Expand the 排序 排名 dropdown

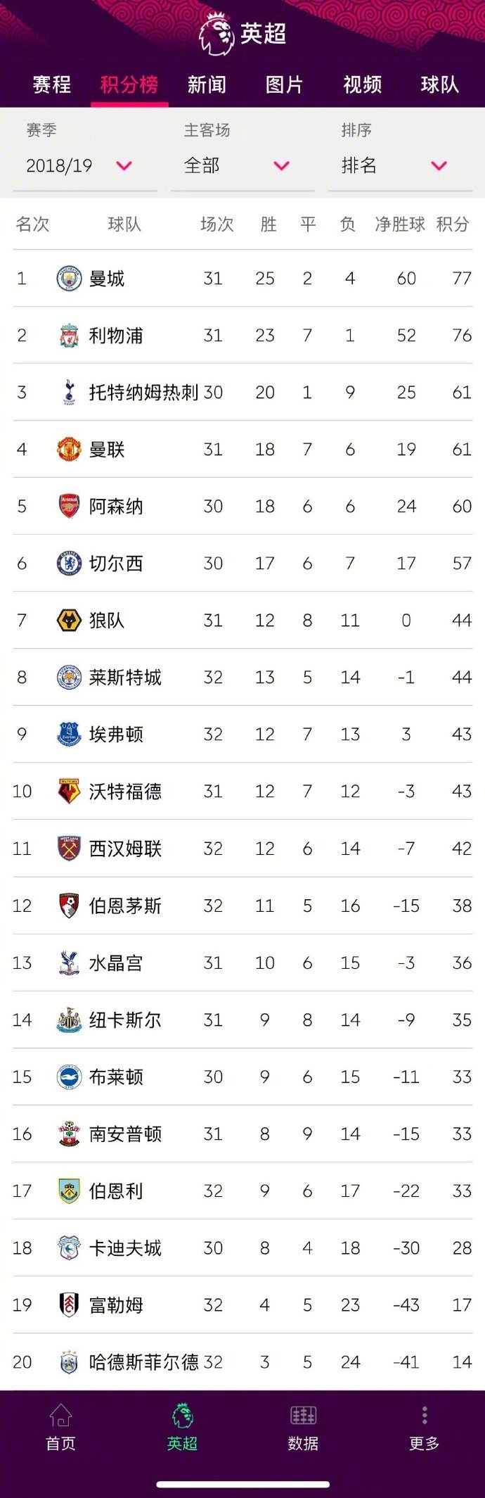401,166
